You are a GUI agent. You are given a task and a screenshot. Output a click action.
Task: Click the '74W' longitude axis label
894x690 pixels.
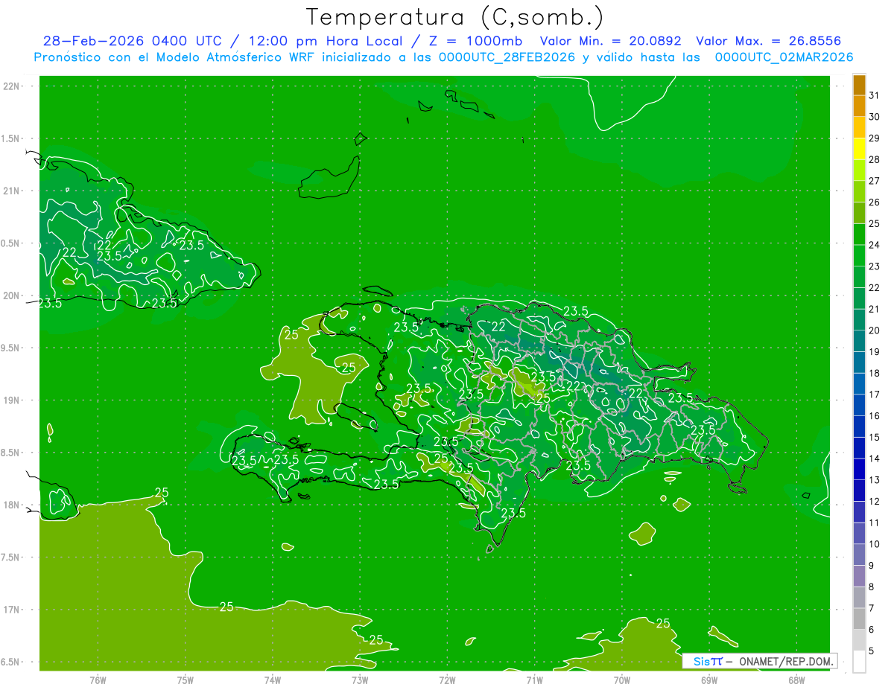click(x=273, y=680)
